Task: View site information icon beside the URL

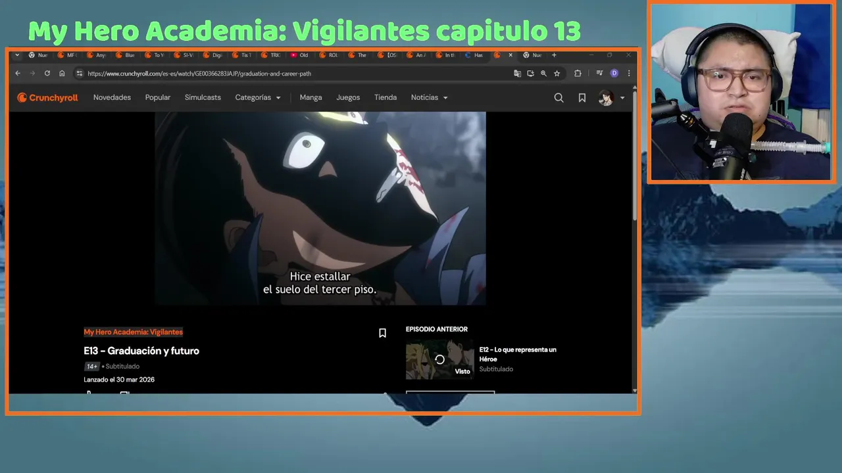Action: (x=80, y=74)
